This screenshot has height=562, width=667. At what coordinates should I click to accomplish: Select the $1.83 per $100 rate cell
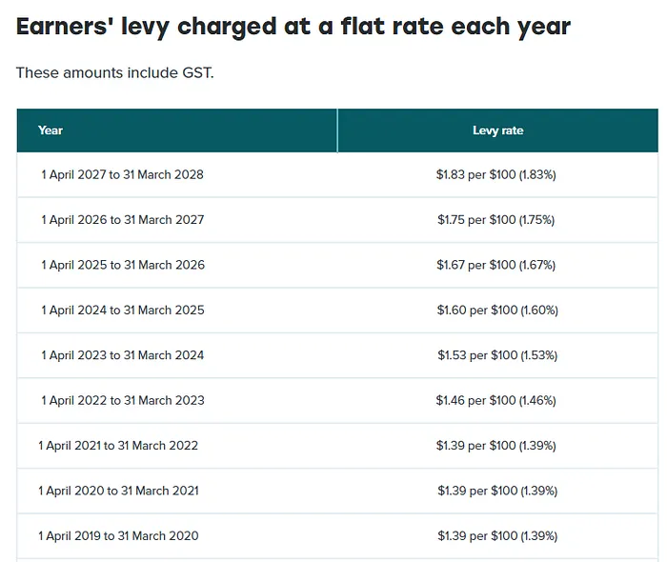click(x=496, y=175)
